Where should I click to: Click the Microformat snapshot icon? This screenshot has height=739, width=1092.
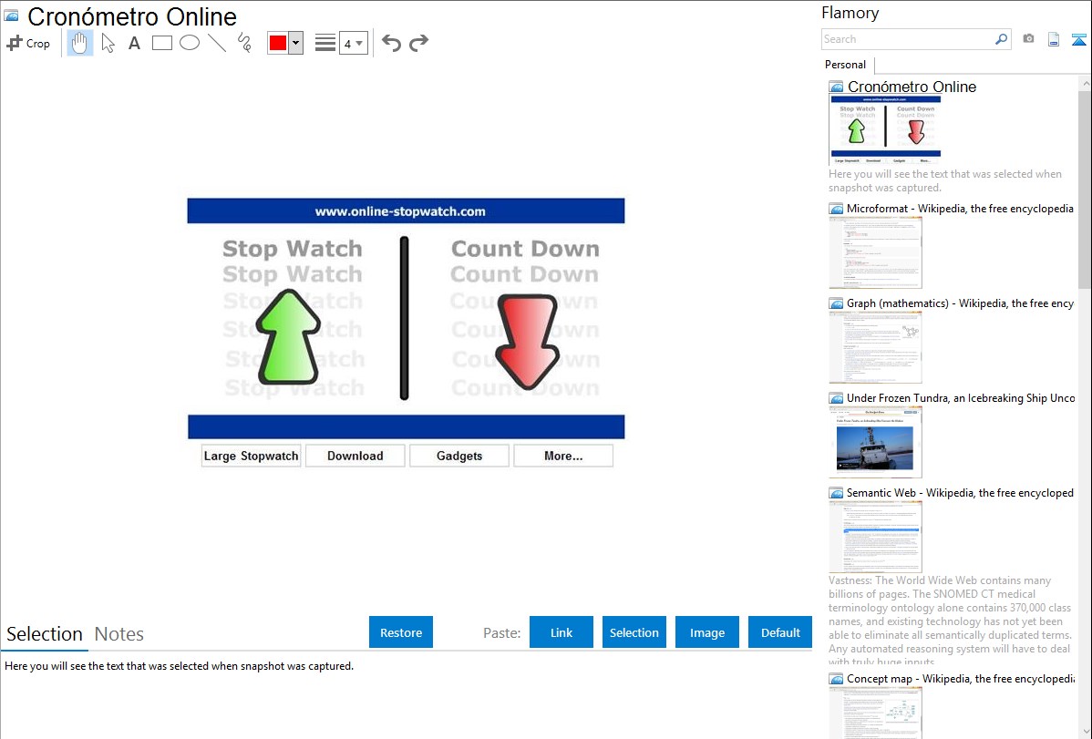pos(836,209)
